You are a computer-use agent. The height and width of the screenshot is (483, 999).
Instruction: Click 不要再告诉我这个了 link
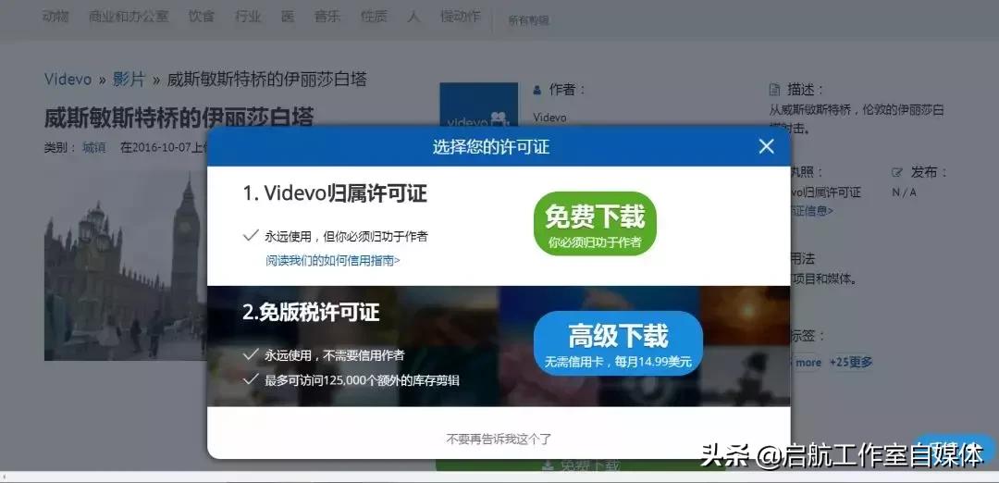(x=499, y=439)
